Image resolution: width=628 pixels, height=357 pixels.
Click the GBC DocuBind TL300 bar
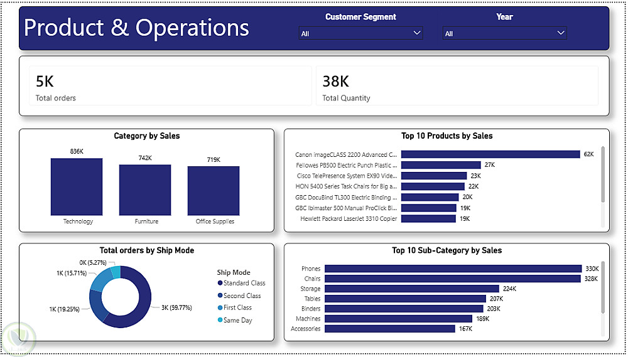(430, 197)
